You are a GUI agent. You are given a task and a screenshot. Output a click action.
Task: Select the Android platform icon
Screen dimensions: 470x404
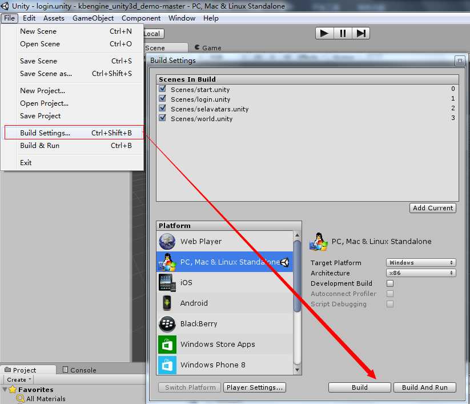click(x=167, y=303)
